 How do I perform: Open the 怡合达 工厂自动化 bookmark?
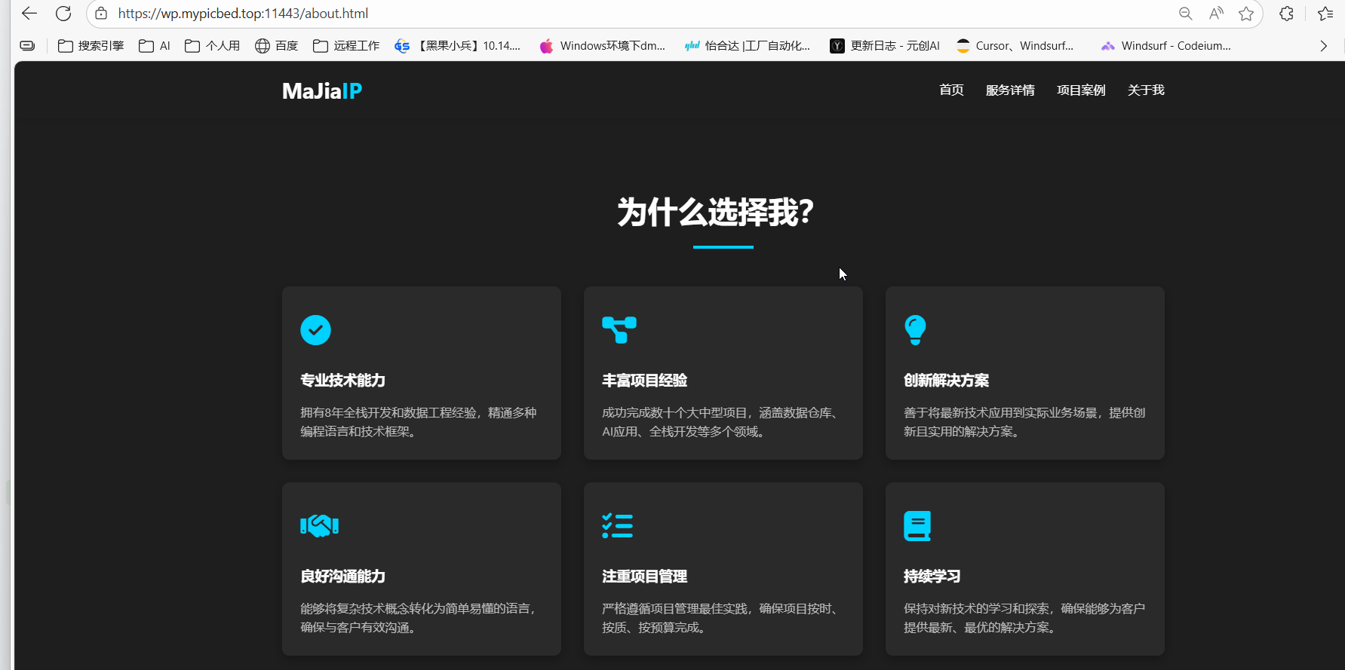point(748,46)
